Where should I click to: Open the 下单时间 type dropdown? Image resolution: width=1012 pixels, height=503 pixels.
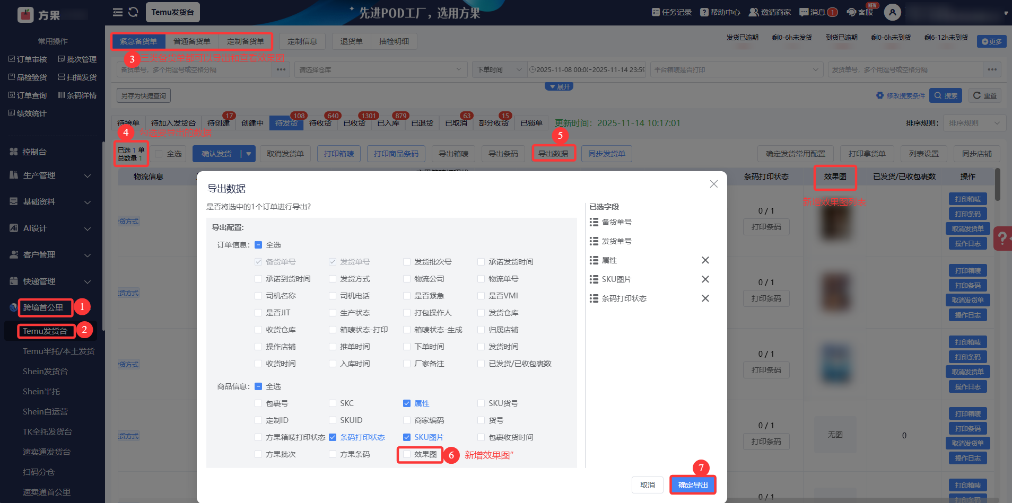(500, 69)
